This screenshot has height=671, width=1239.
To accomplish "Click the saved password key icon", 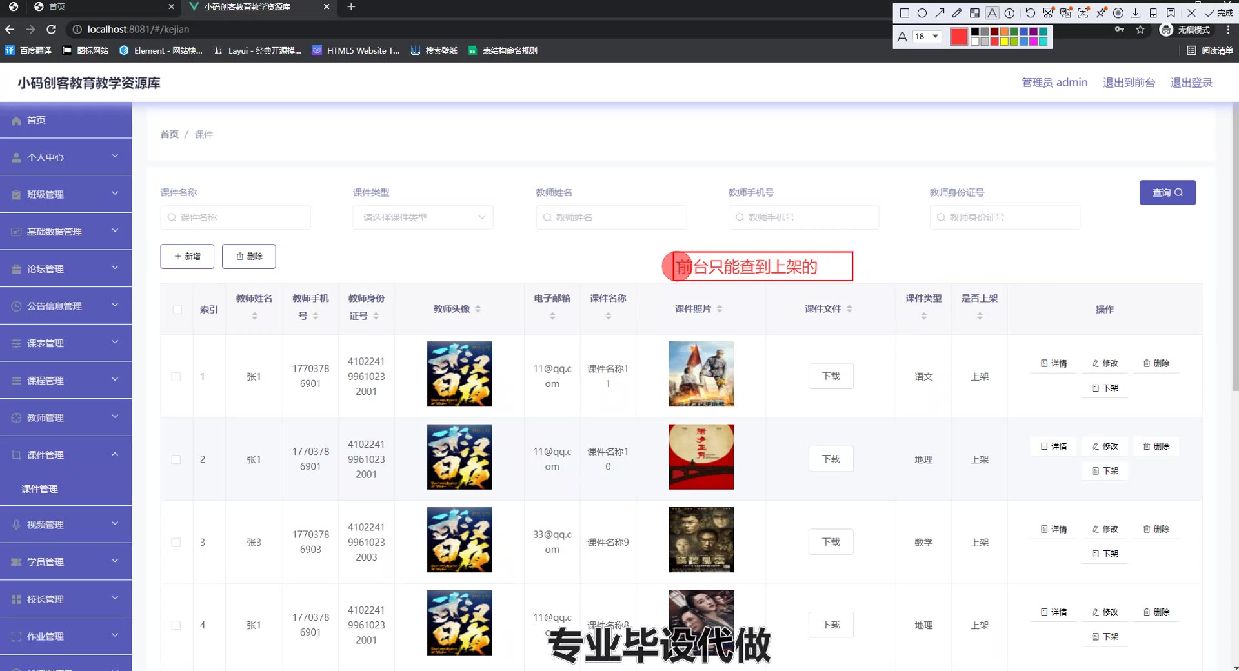I will (x=1120, y=30).
